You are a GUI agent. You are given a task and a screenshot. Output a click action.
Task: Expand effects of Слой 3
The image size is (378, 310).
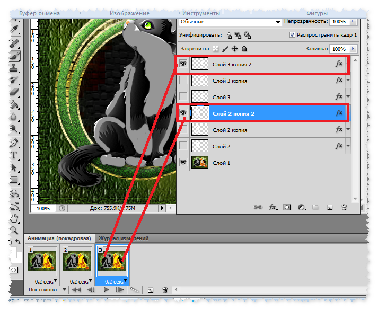348,96
